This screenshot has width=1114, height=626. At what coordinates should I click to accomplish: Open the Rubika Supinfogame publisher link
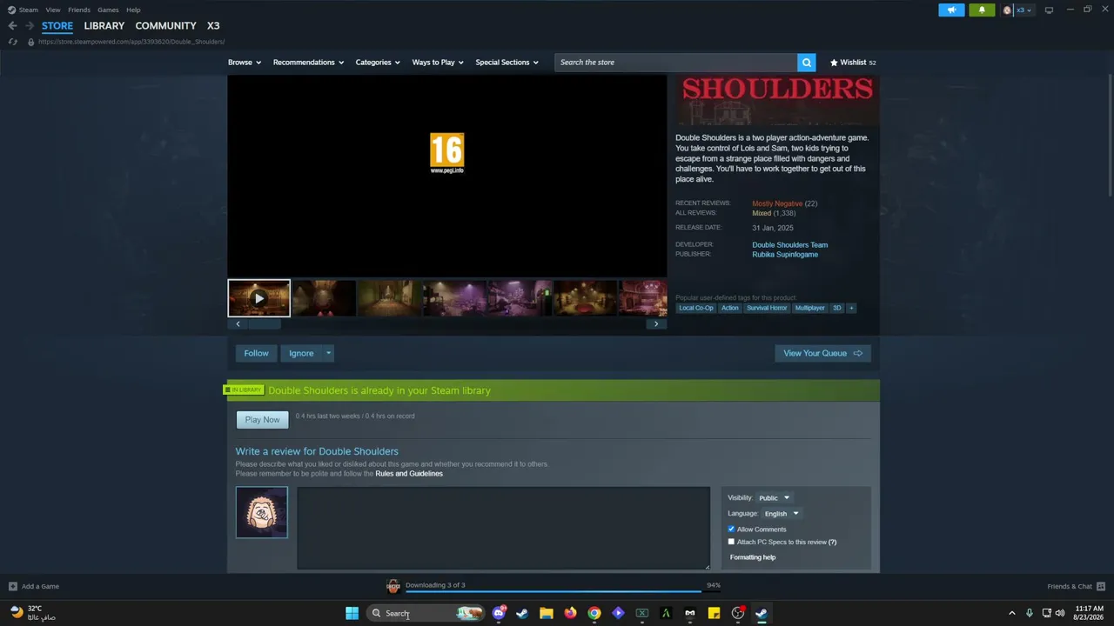coord(785,255)
